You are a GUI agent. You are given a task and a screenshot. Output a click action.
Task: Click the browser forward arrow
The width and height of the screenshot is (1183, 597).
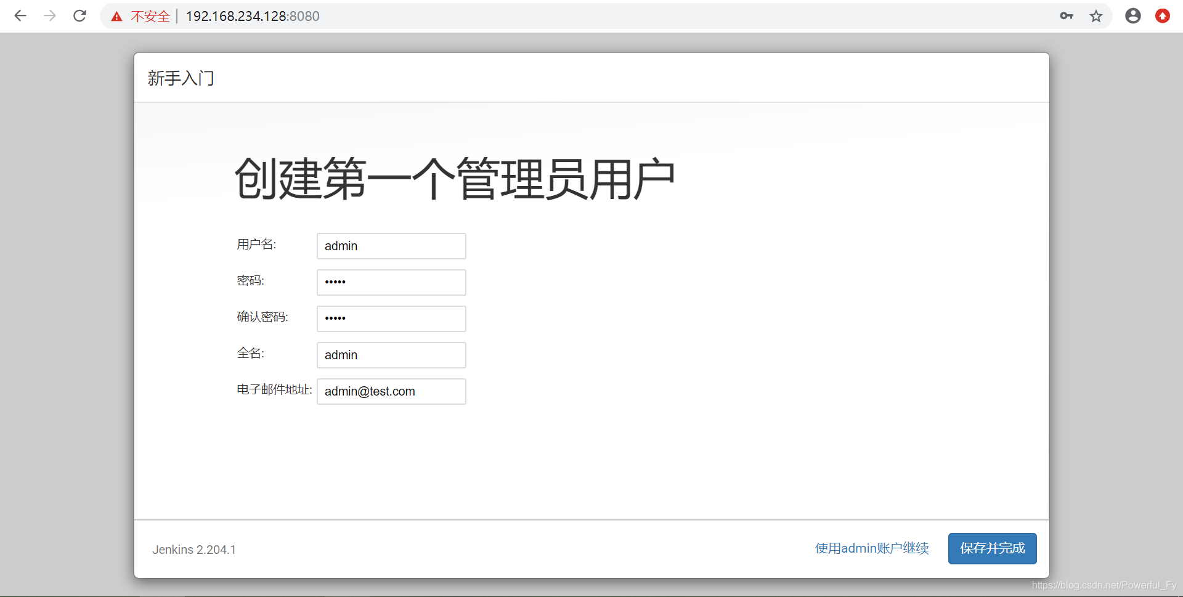click(x=50, y=16)
